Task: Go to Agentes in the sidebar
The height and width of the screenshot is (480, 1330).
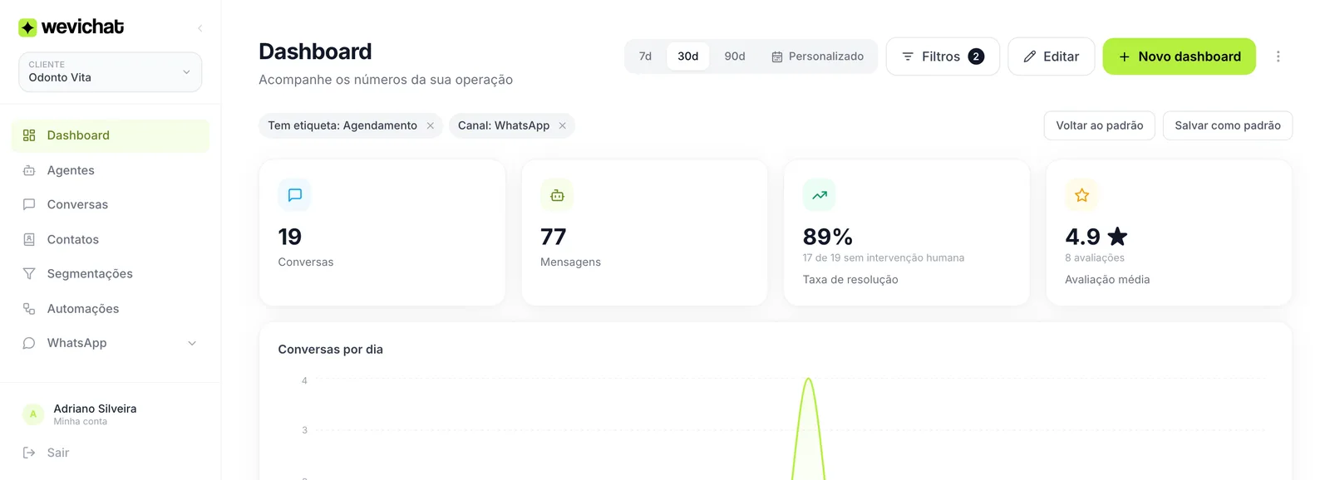Action: [x=110, y=170]
